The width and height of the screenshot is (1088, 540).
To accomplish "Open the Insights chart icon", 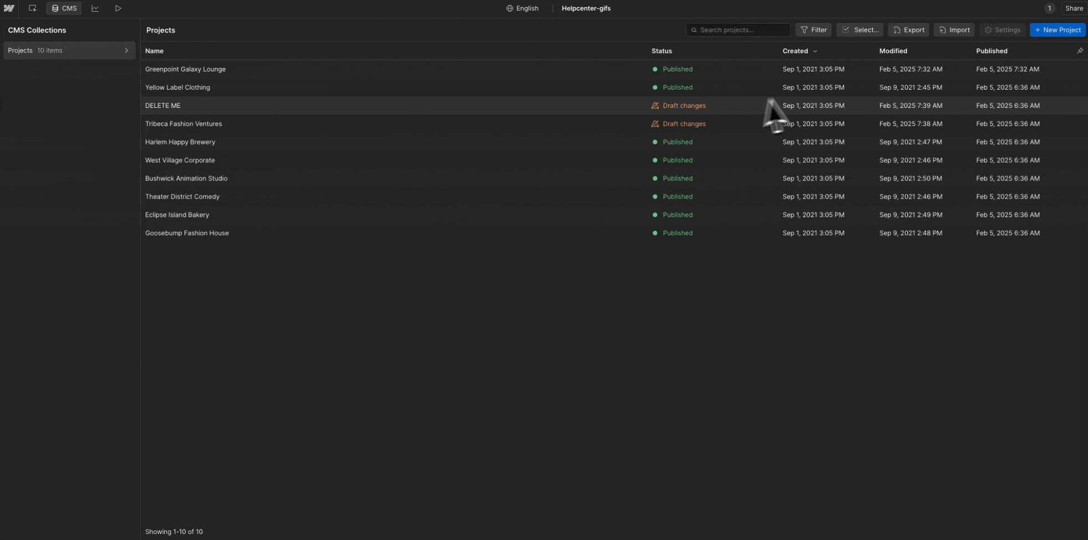I will pos(95,8).
